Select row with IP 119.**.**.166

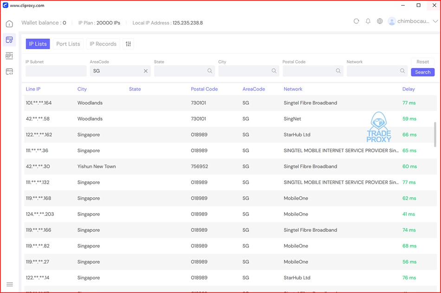230,230
